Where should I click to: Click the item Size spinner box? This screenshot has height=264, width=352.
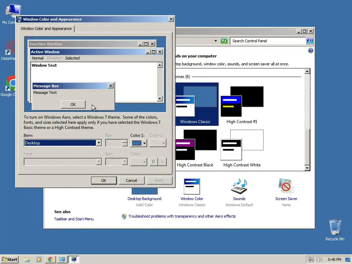pos(116,143)
